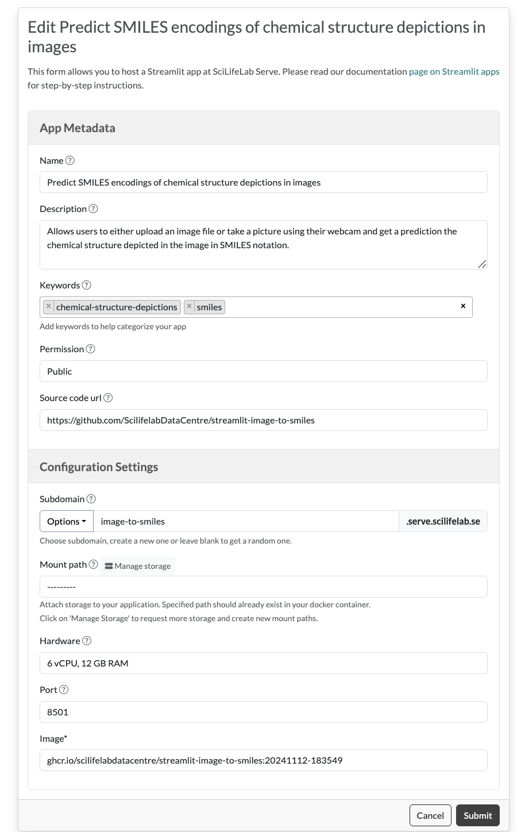This screenshot has width=525, height=832.
Task: Click the Keywords help question icon
Action: (x=87, y=285)
